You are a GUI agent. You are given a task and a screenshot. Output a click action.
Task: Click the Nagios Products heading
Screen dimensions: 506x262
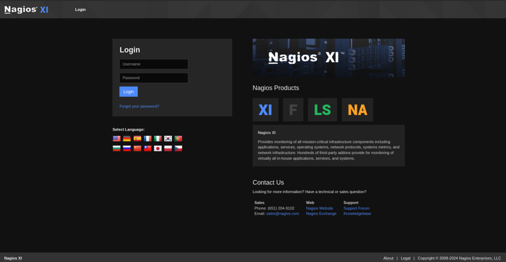pos(276,88)
